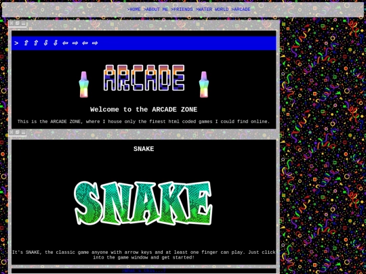Select the >ARCADE navigation link
The image size is (366, 274).
[241, 9]
